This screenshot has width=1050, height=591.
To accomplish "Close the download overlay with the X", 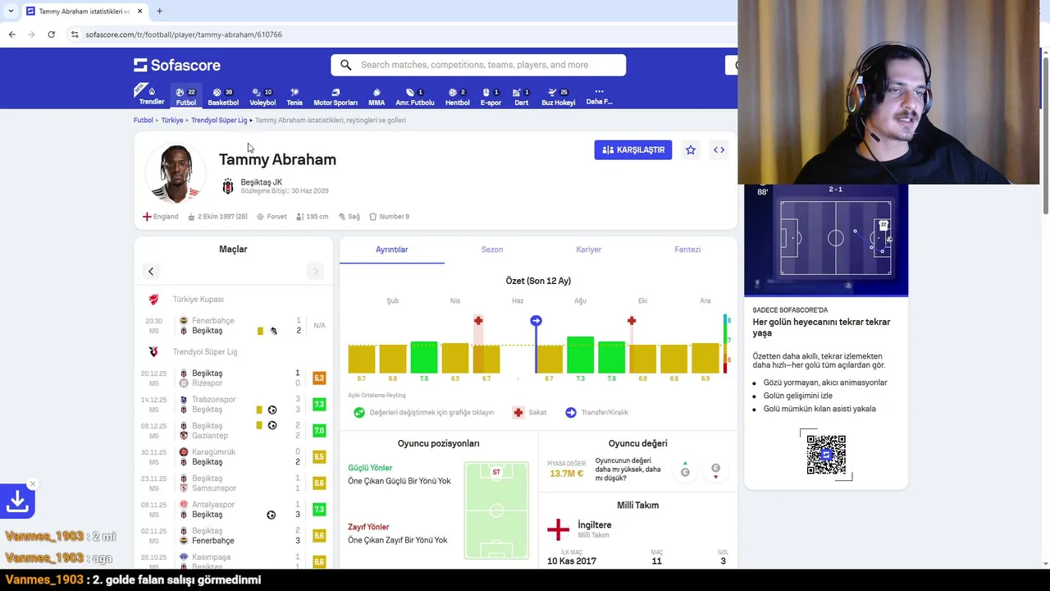I will [32, 483].
